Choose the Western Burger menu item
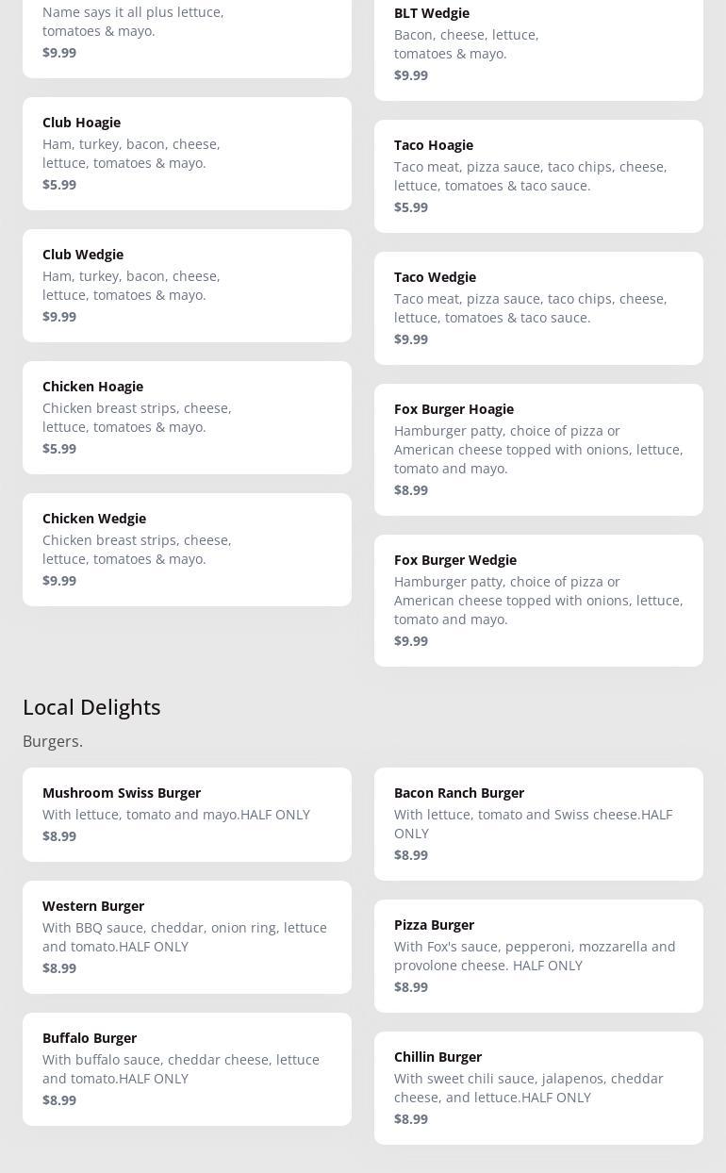This screenshot has height=1173, width=726. coord(187,937)
